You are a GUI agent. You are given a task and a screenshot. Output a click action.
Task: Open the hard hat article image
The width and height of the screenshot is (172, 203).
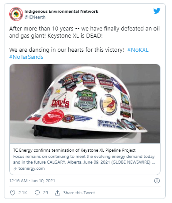point(85,103)
